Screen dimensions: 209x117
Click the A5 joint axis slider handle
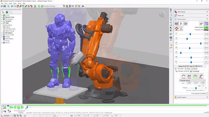pyautogui.click(x=181, y=53)
